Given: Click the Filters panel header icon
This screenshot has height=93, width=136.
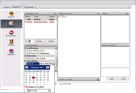Looking at the screenshot, I should point(127,14).
